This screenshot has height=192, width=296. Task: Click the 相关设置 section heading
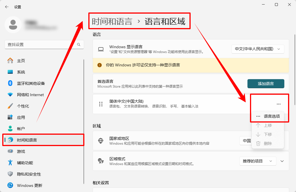pos(101,183)
